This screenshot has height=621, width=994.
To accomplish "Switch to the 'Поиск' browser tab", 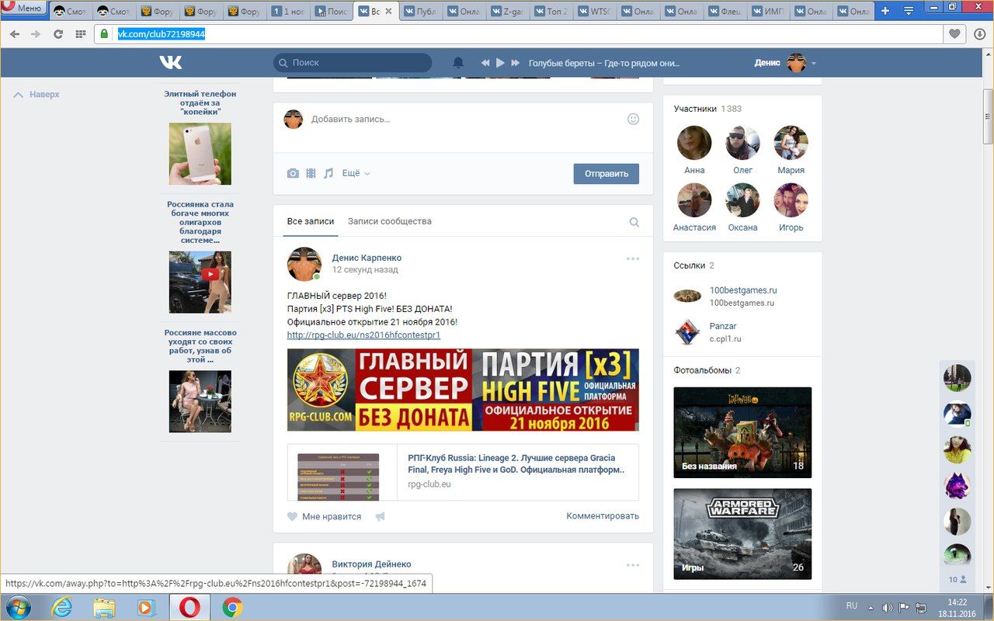I will coord(332,12).
